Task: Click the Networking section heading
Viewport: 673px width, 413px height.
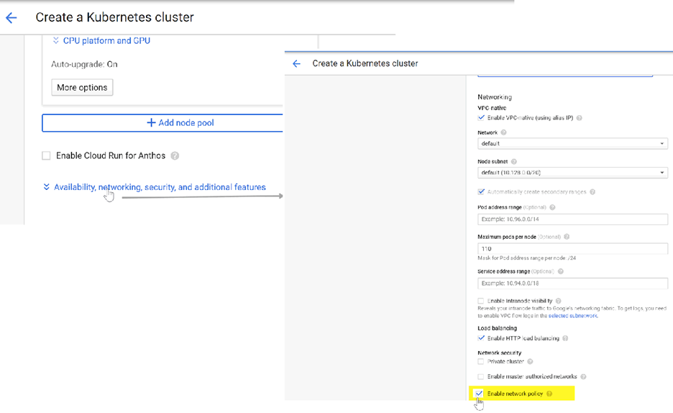Action: point(495,97)
